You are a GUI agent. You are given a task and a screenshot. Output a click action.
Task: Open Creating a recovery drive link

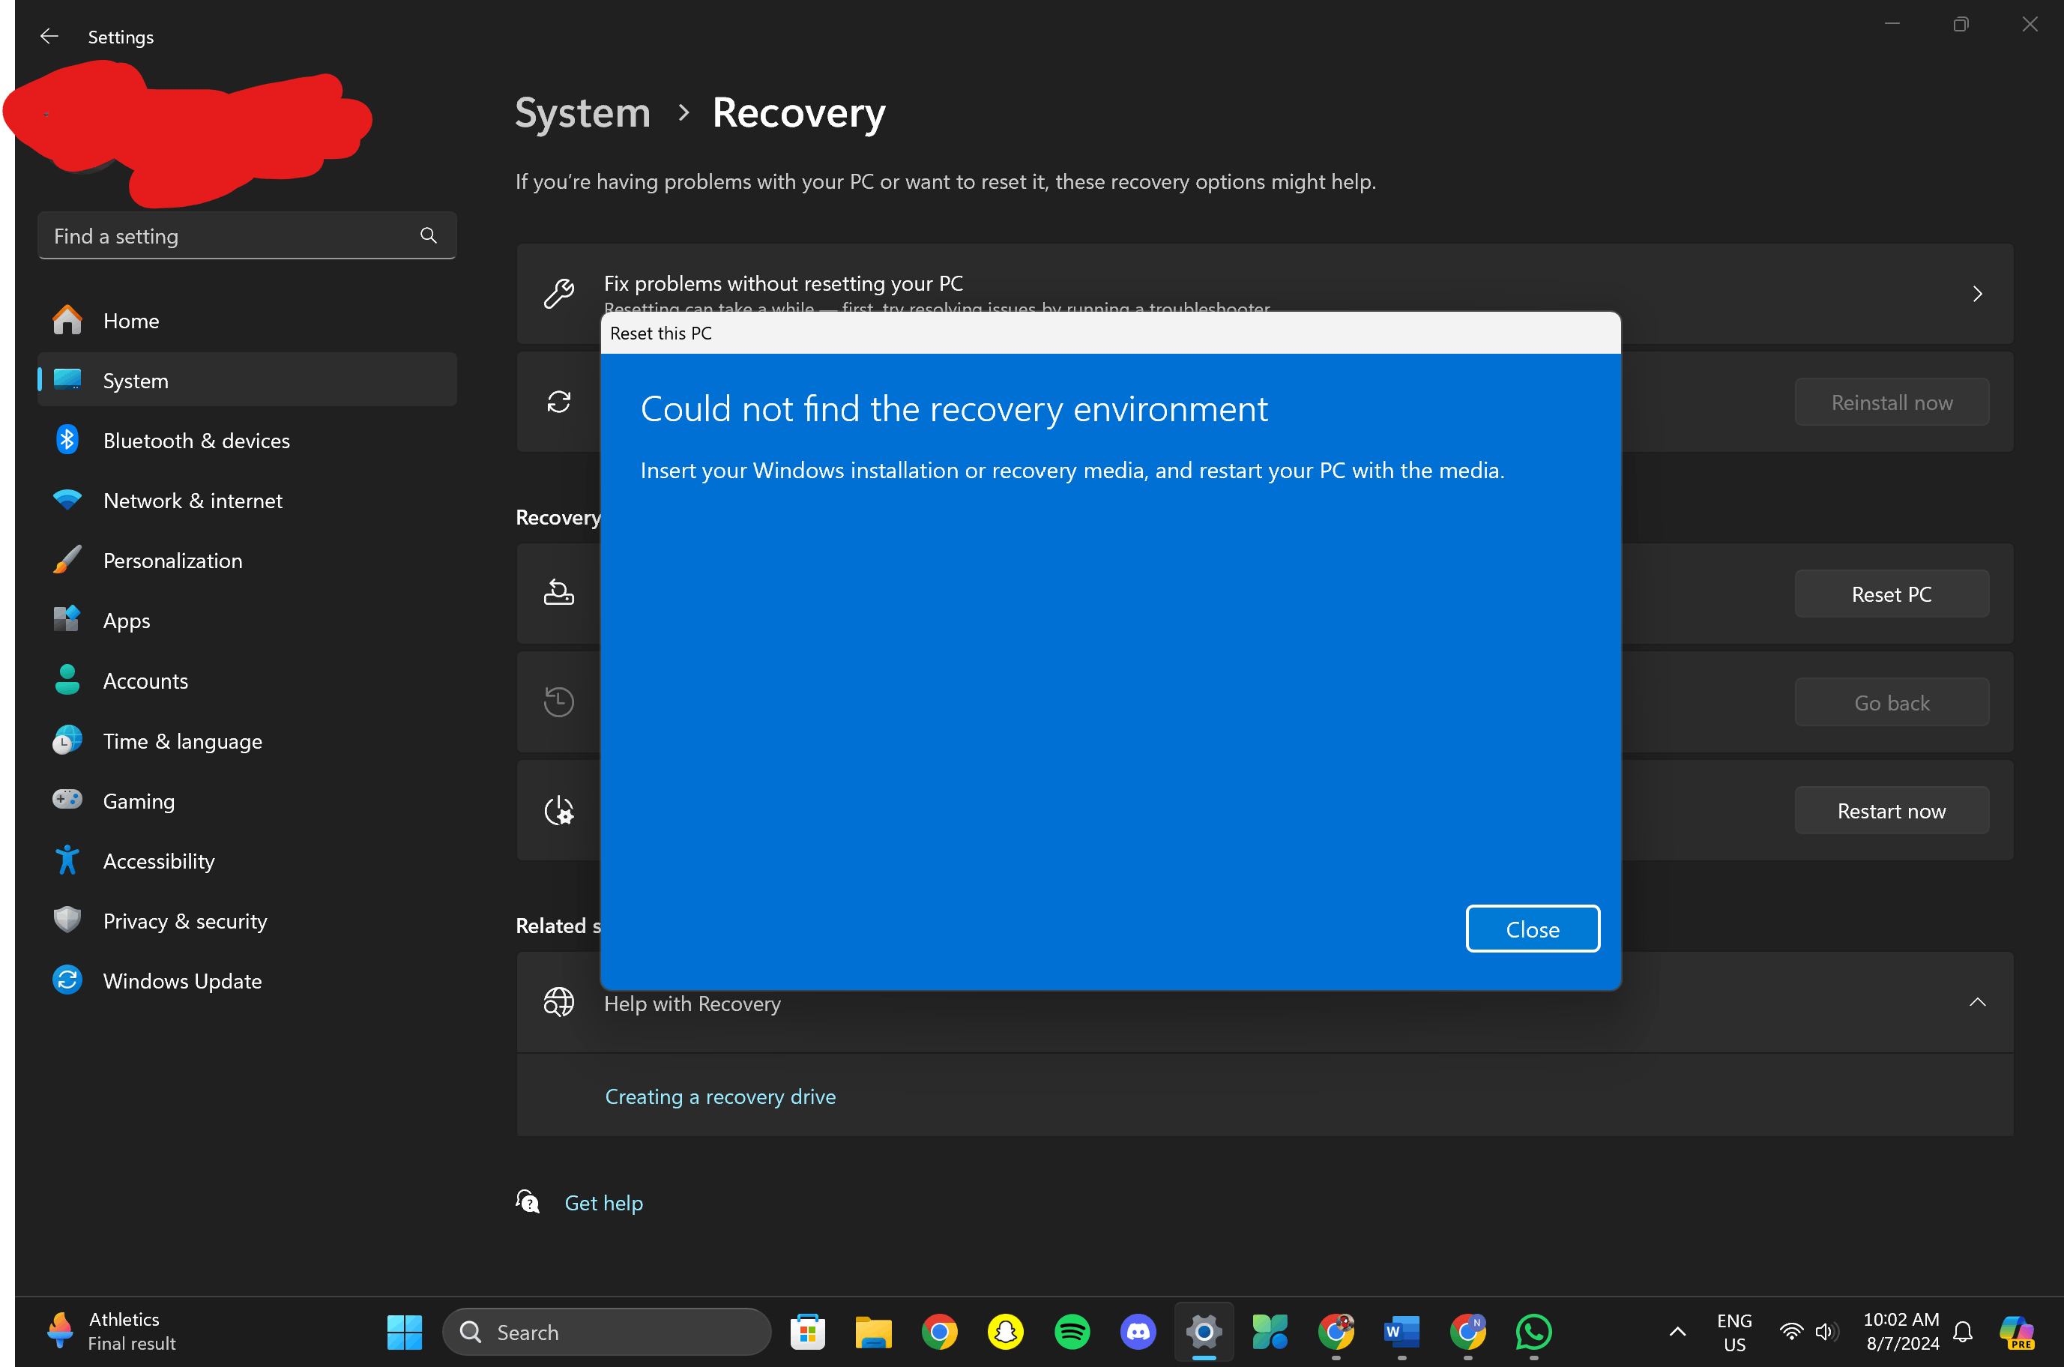[x=720, y=1096]
